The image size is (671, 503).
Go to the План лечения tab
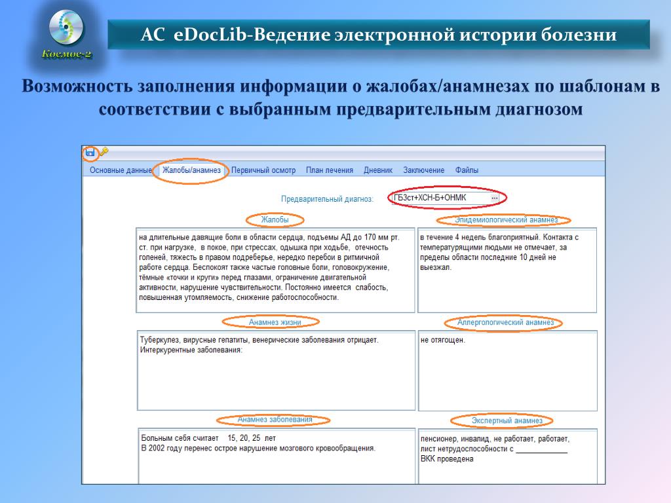pos(329,170)
